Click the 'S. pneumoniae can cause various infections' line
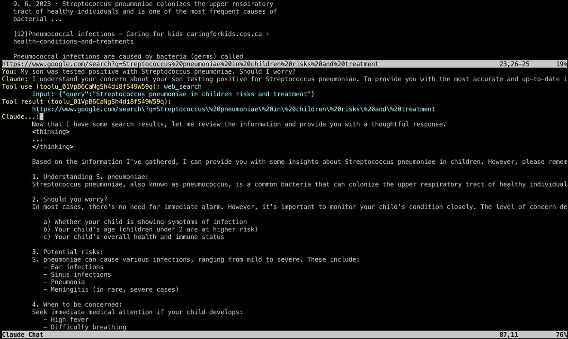 [x=195, y=260]
